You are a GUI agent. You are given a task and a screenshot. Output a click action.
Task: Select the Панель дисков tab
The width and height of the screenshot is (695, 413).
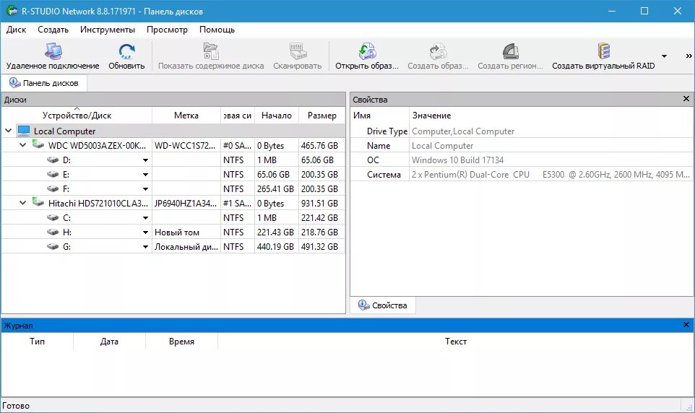coord(44,83)
